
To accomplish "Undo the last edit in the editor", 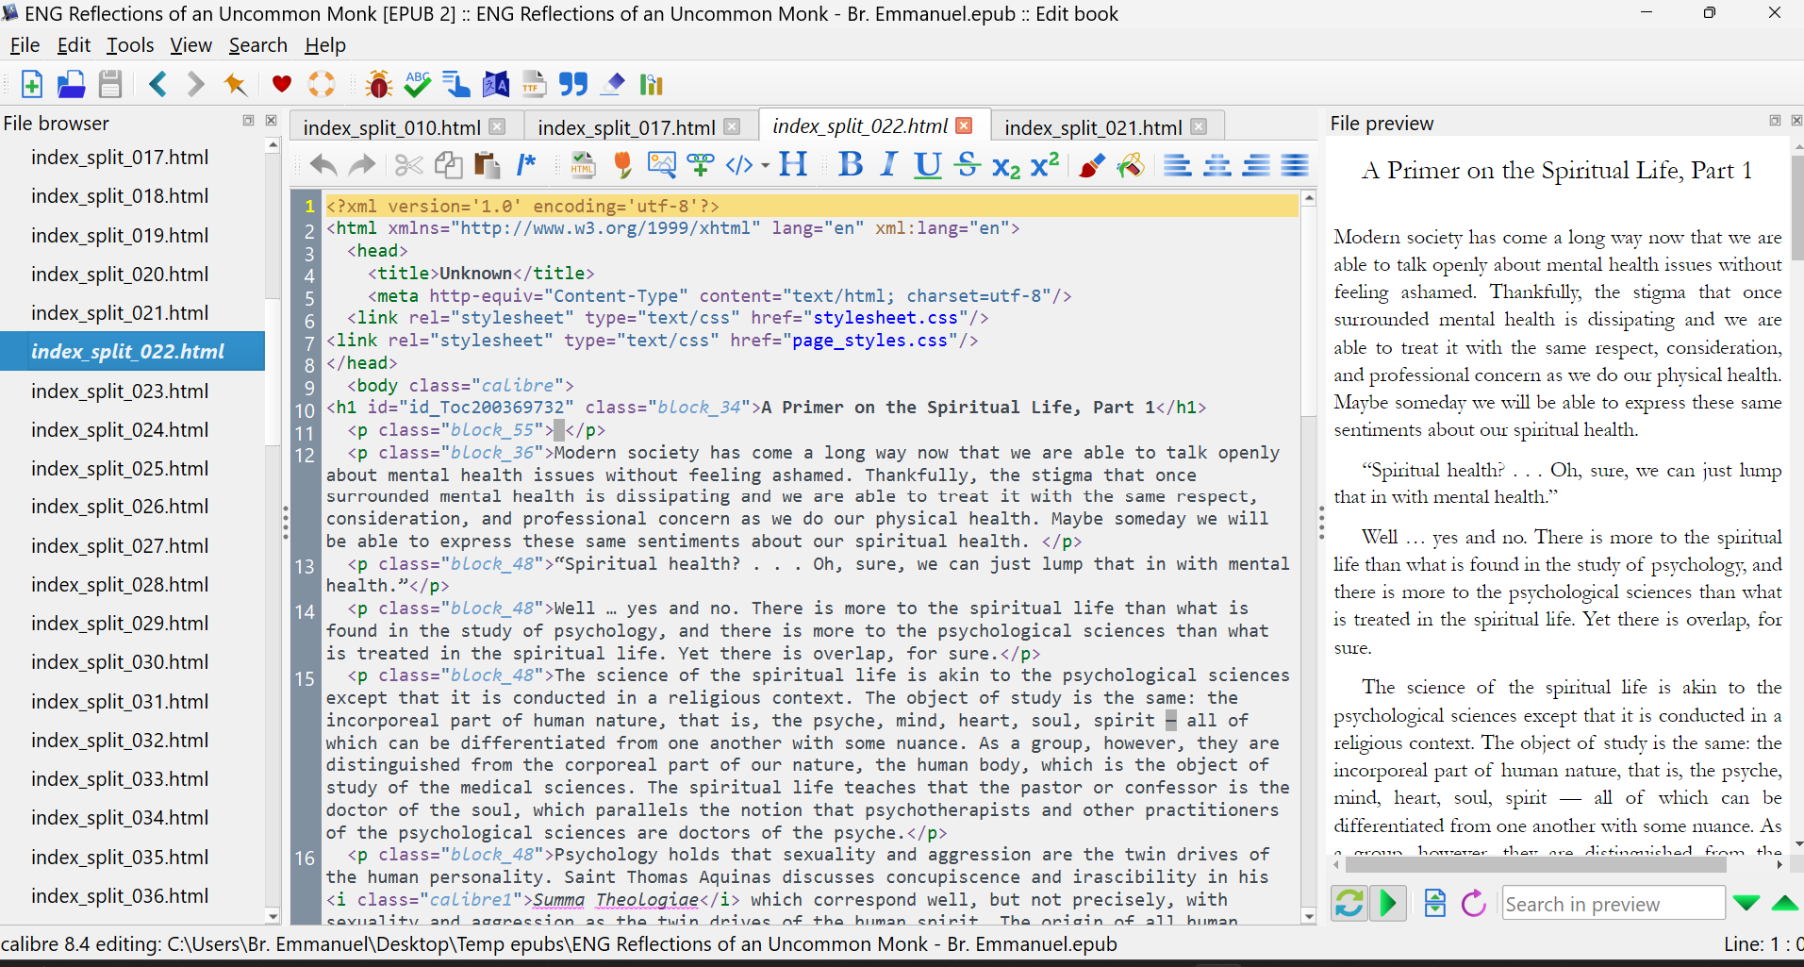I will 323,166.
